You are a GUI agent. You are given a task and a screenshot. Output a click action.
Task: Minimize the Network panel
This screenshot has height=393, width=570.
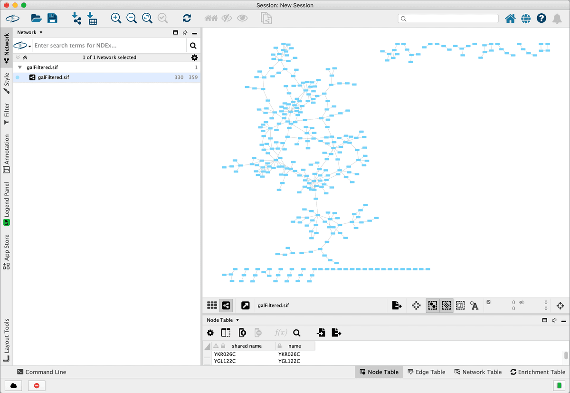pos(194,33)
